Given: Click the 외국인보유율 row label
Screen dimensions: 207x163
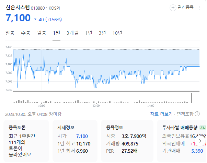Looking at the screenshot, I should tap(176, 136).
